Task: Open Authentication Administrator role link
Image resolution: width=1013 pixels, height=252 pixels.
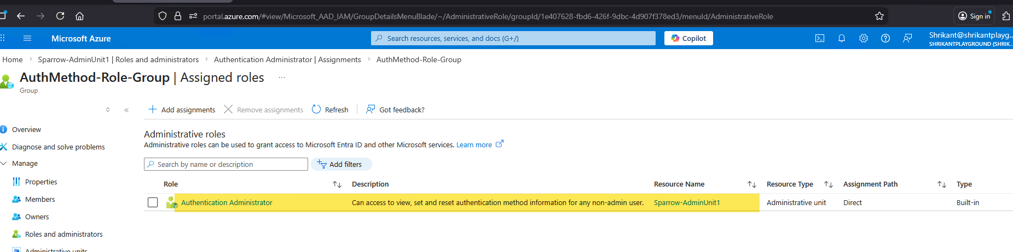Action: click(x=227, y=202)
